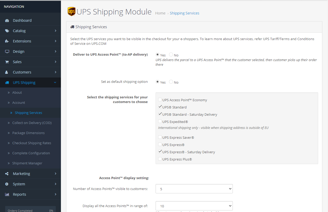The height and width of the screenshot is (212, 328).
Task: Click the Sales shopping cart icon
Action: [7, 62]
